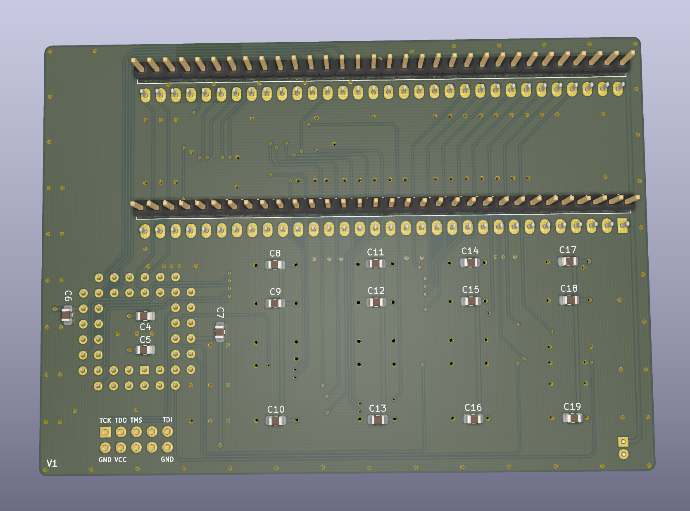Click the C16 capacitor
Screen dimensions: 690x511
[473, 419]
